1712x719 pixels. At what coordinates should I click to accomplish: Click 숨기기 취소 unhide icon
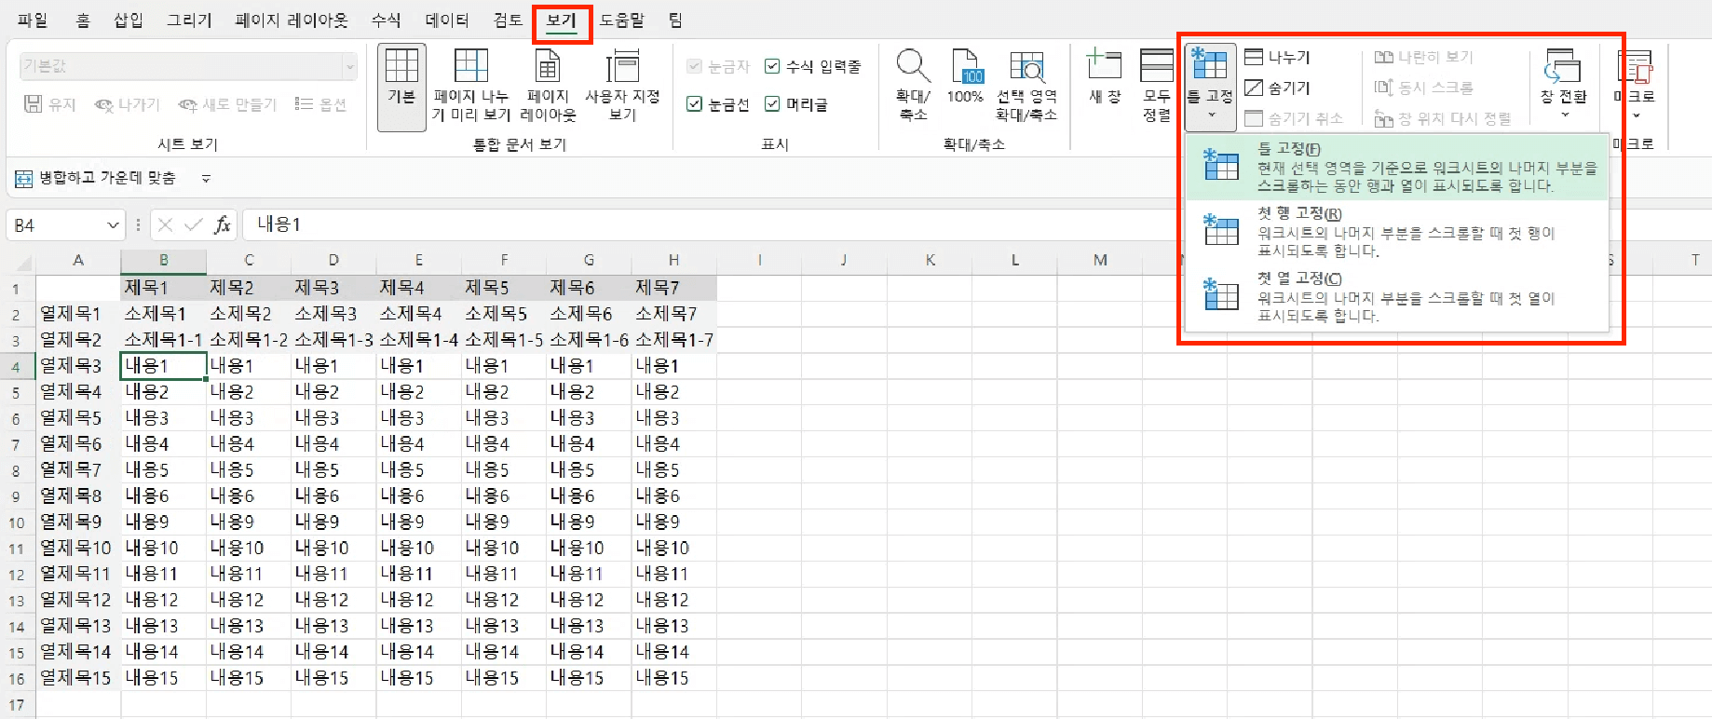click(1254, 118)
